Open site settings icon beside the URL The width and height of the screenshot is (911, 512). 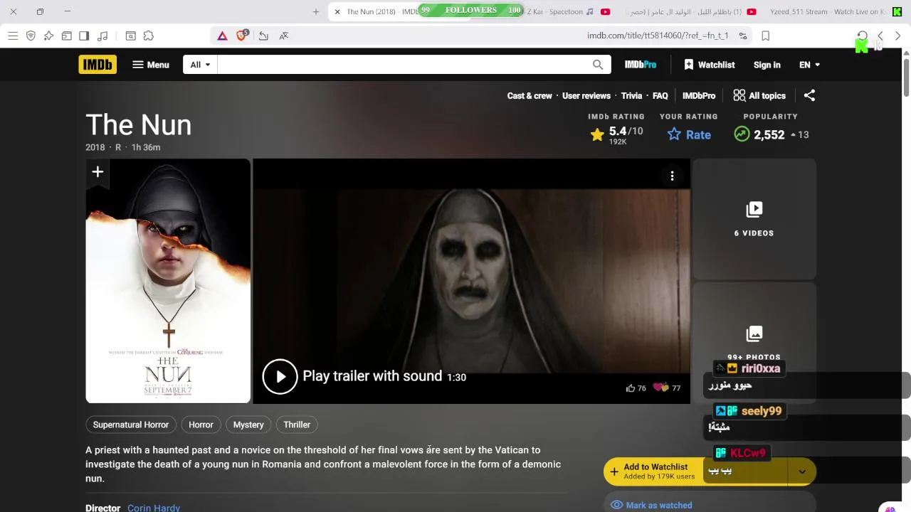coord(743,36)
